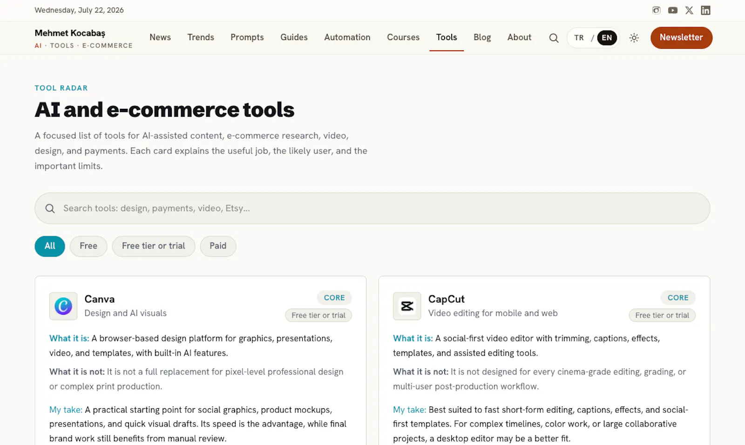Click 'My take:' label in Canva card
The height and width of the screenshot is (445, 745).
click(66, 410)
